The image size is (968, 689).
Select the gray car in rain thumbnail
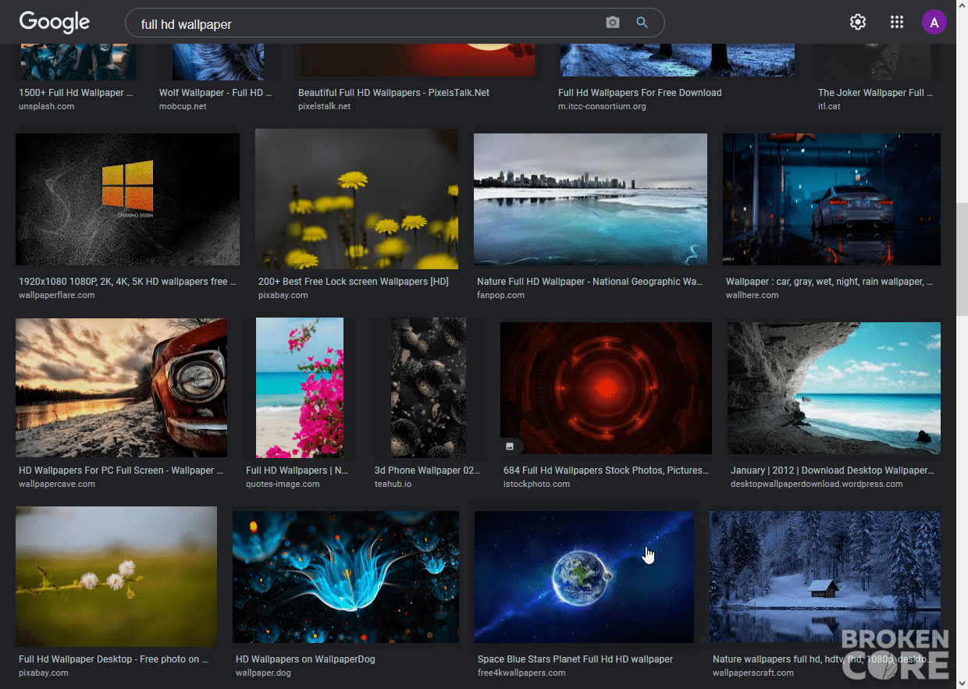831,199
